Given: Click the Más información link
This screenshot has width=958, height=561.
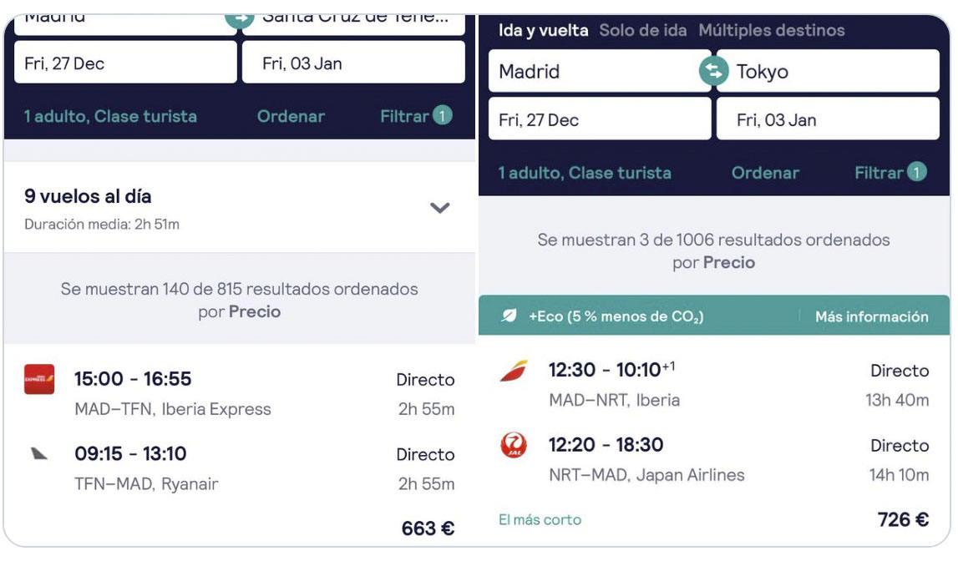Looking at the screenshot, I should [x=872, y=316].
